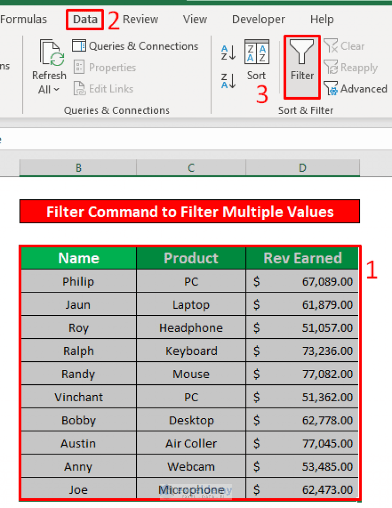
Task: Click the 'Air Coller' product cell
Action: click(x=191, y=443)
